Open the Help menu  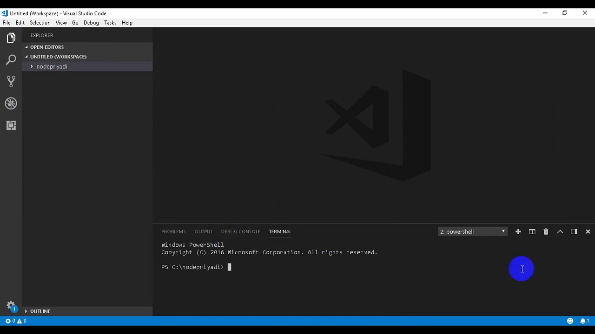(x=127, y=23)
